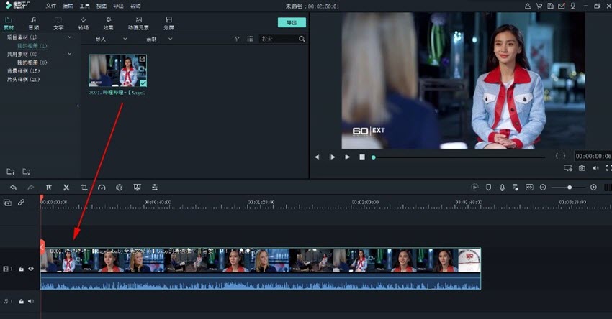Open the Color palette tool
Image resolution: width=612 pixels, height=319 pixels.
pyautogui.click(x=120, y=188)
